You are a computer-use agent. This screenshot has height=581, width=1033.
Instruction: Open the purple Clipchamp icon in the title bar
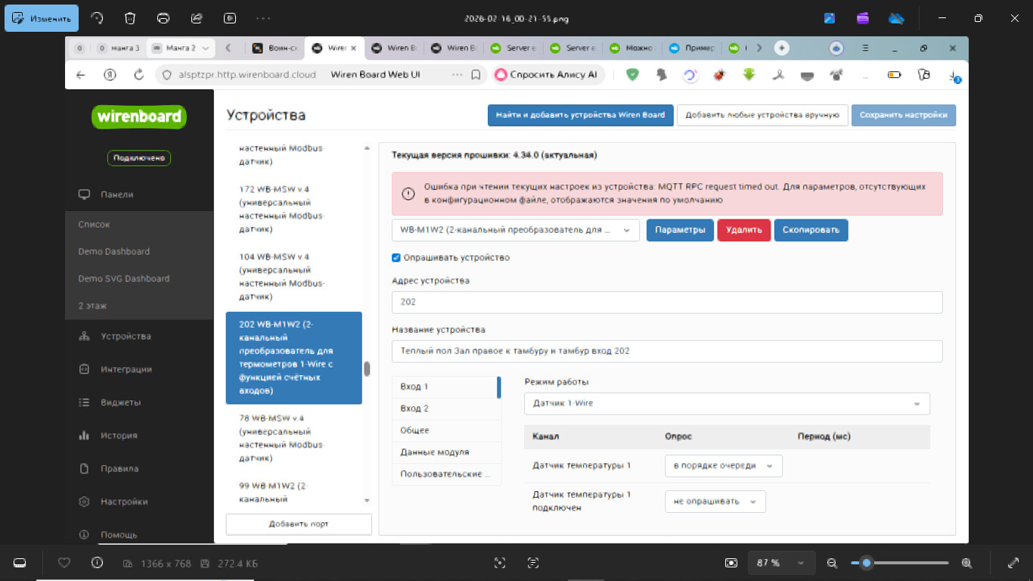(x=863, y=18)
